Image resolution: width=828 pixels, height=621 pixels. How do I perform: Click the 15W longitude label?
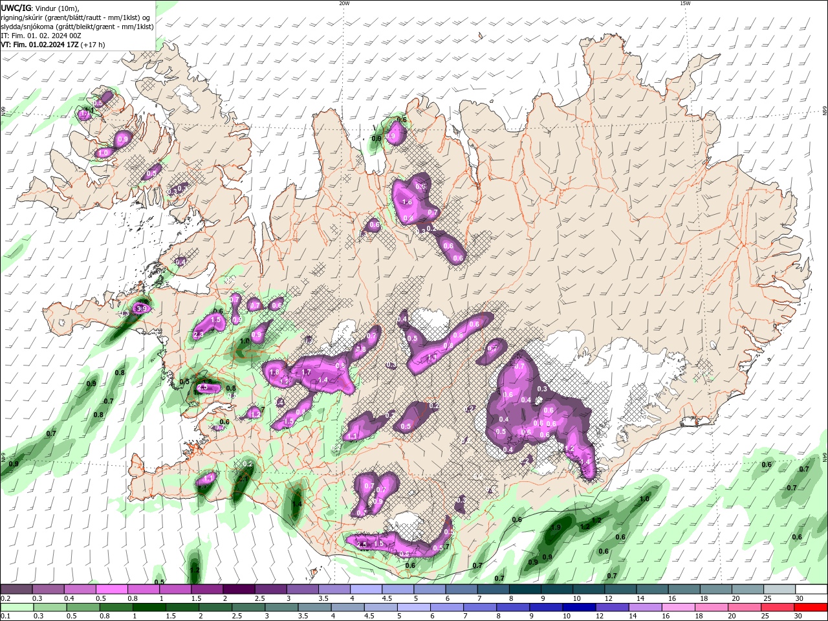click(x=685, y=3)
